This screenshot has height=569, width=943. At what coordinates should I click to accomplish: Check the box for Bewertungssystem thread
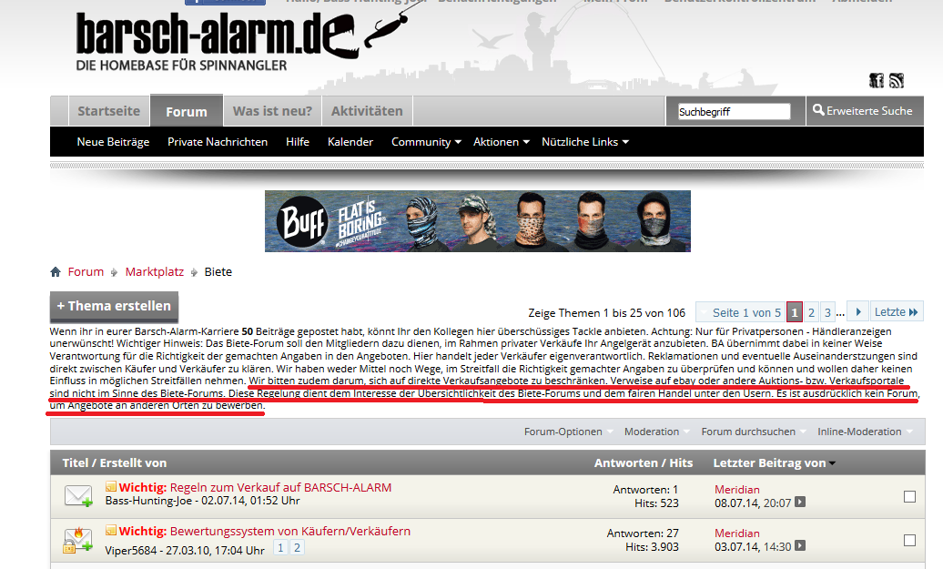tap(909, 541)
